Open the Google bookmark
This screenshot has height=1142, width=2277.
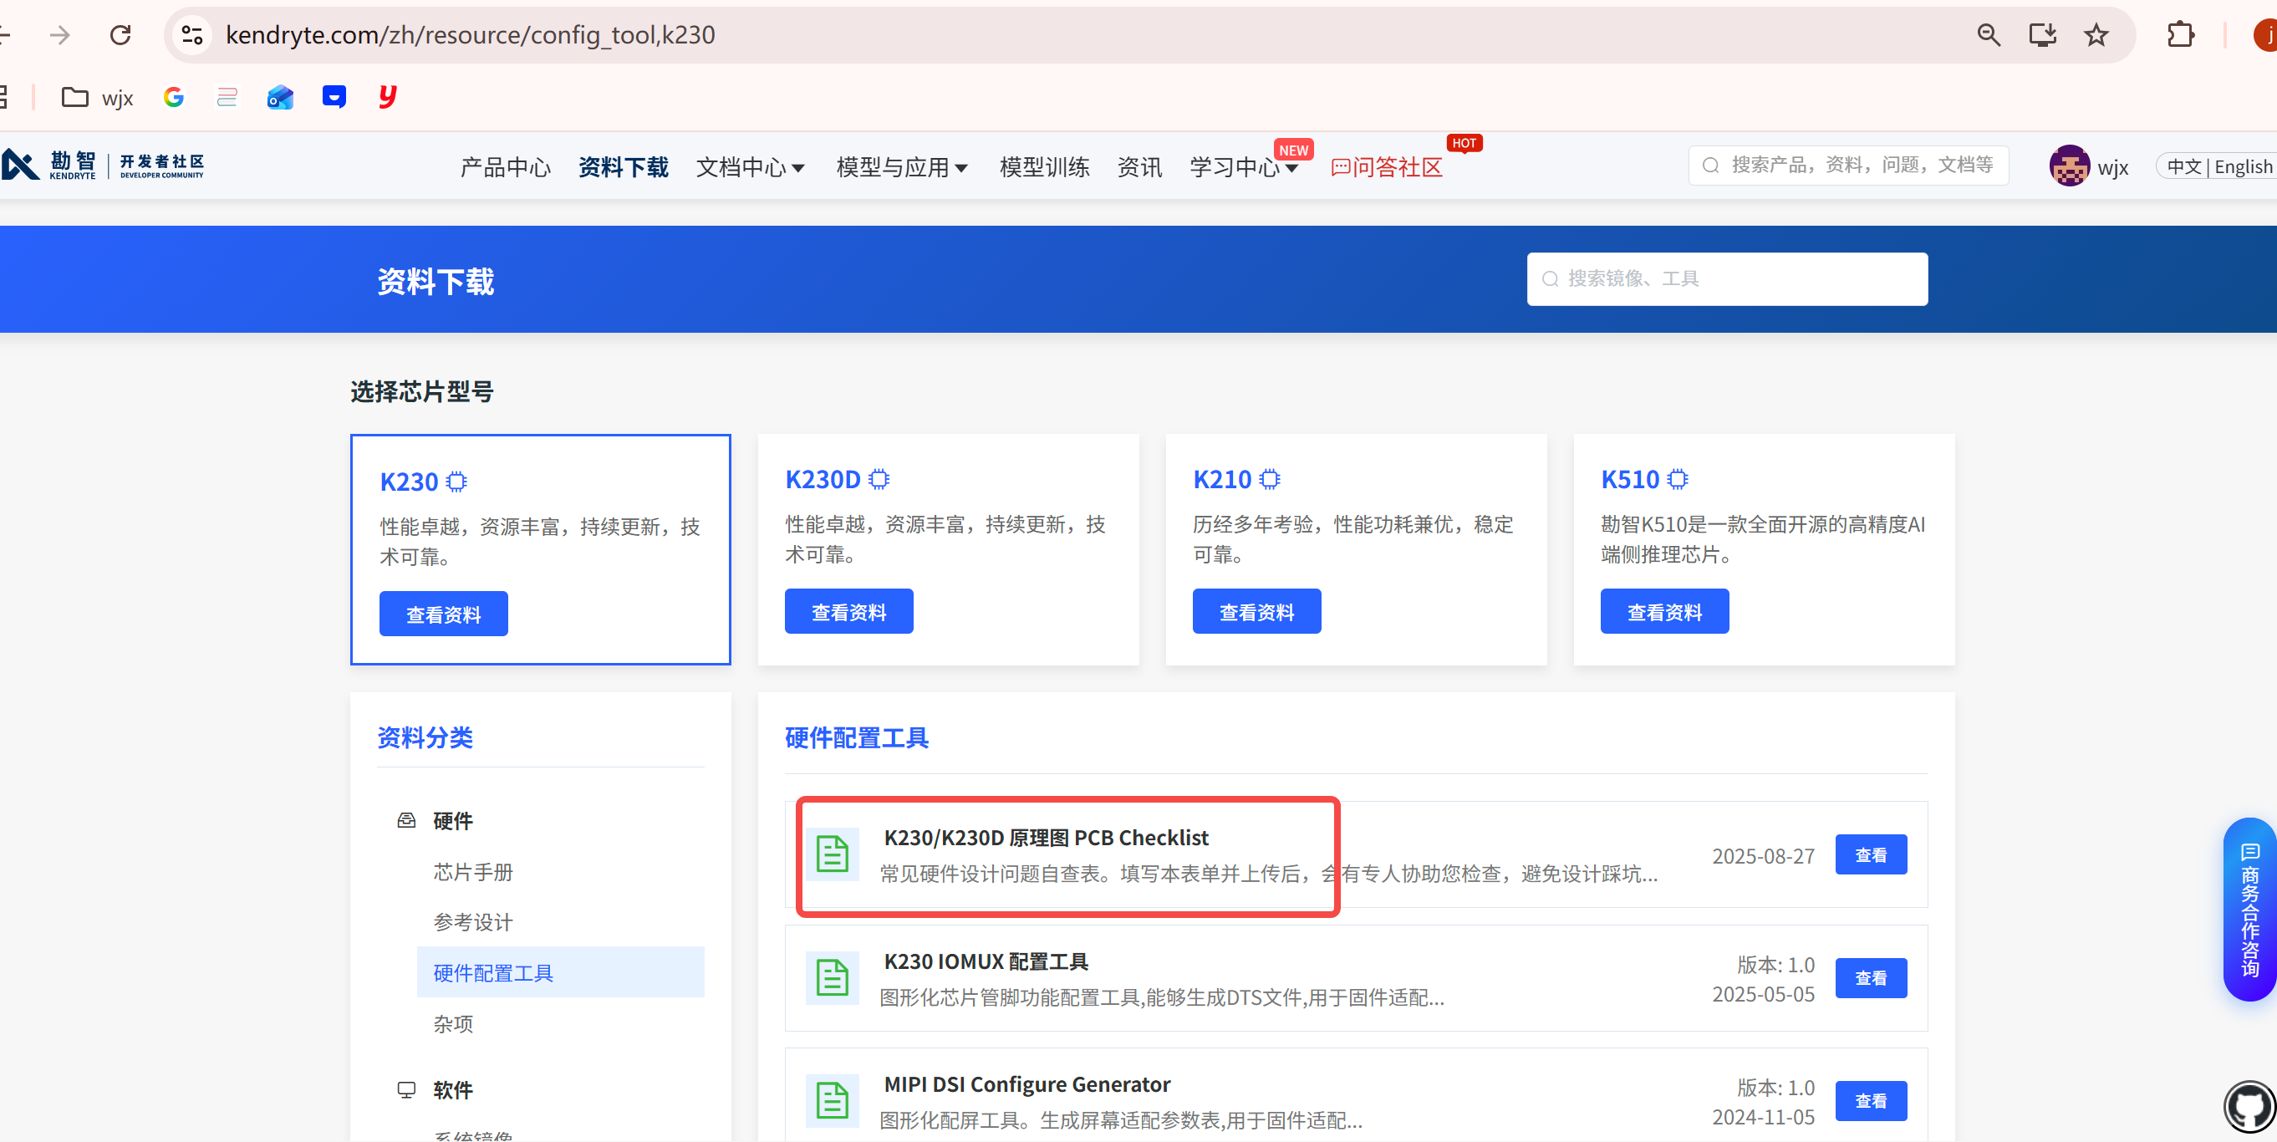173,97
